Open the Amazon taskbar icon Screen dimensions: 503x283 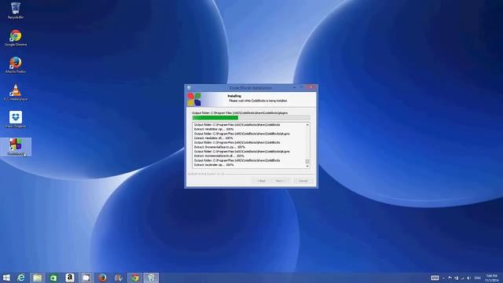point(70,277)
